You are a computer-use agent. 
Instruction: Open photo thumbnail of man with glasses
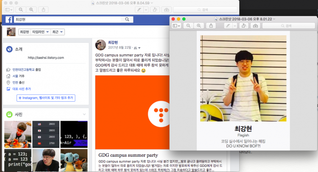(x=46, y=160)
